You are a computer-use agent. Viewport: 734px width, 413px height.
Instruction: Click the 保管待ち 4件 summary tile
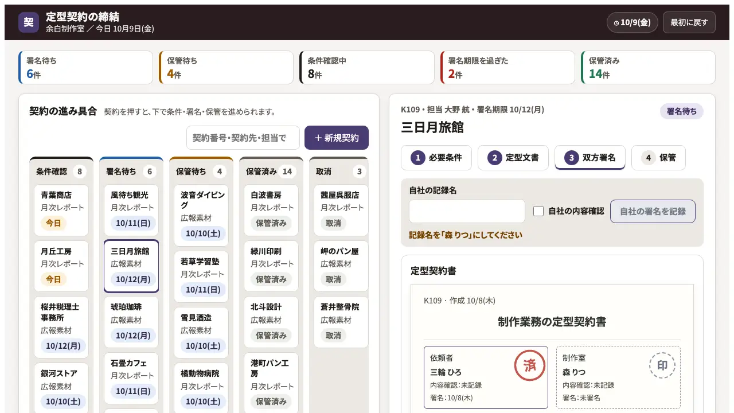coord(226,68)
